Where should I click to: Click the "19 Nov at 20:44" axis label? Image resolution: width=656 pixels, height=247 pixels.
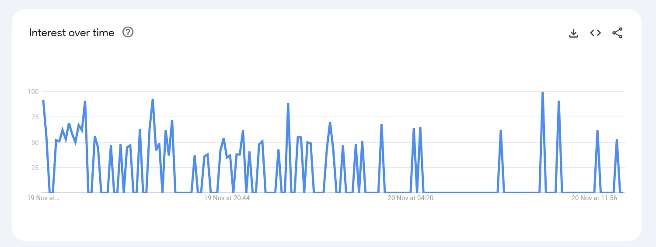click(x=227, y=198)
